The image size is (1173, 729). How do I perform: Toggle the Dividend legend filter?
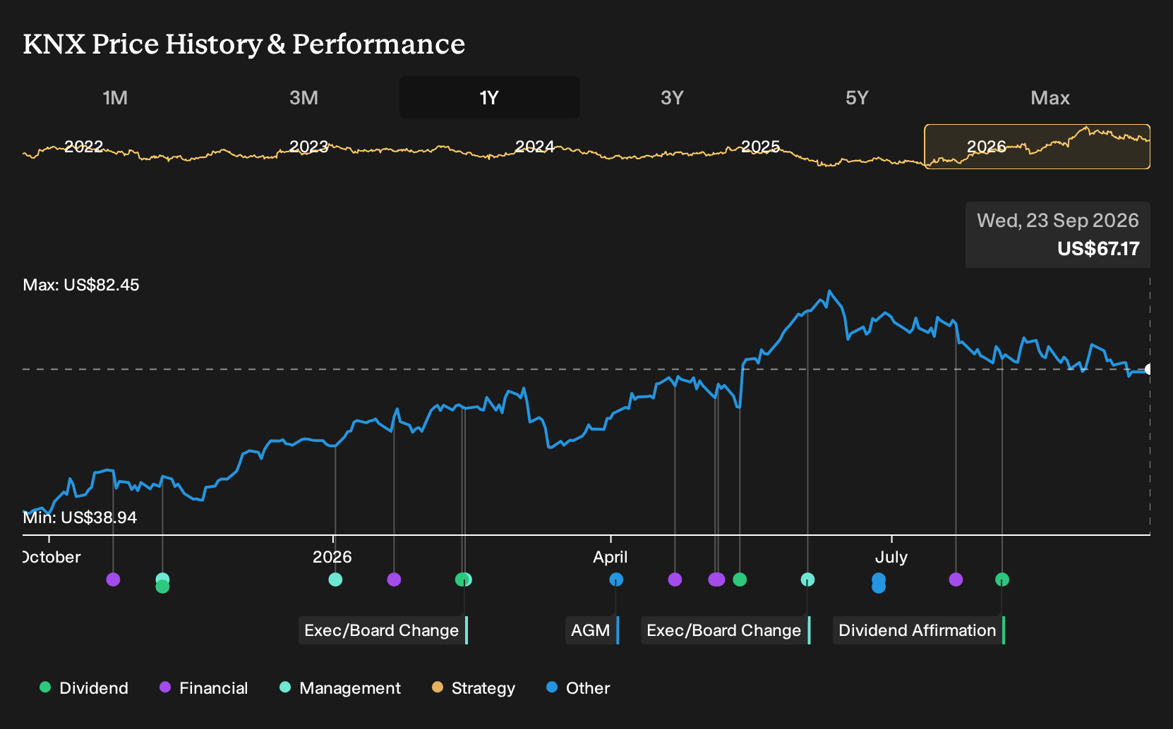(84, 688)
